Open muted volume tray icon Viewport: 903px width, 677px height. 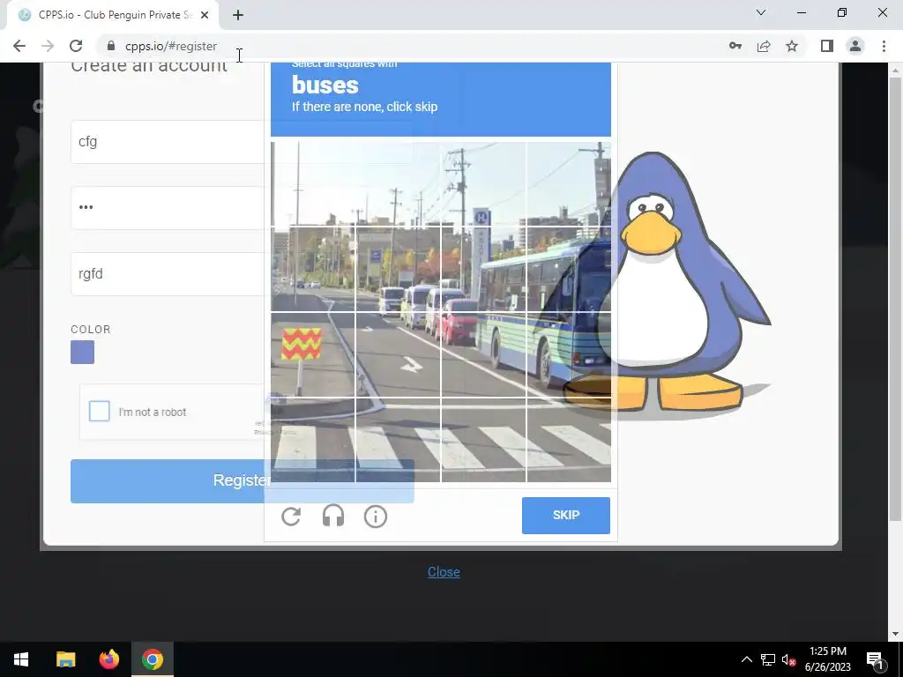788,659
